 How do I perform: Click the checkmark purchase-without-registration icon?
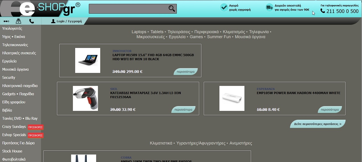[224, 7]
